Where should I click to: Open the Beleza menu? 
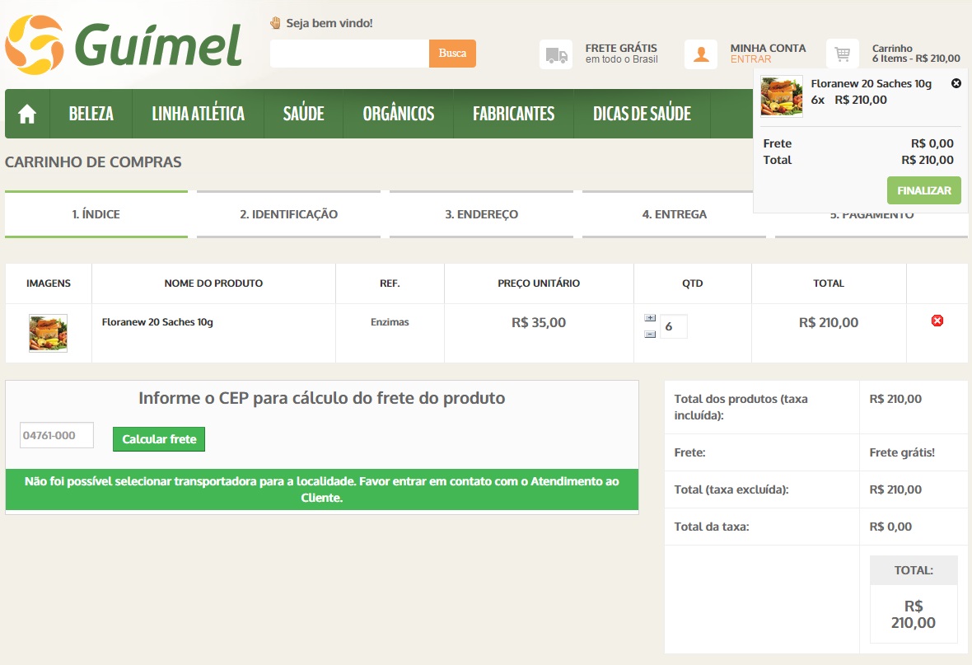pyautogui.click(x=91, y=115)
